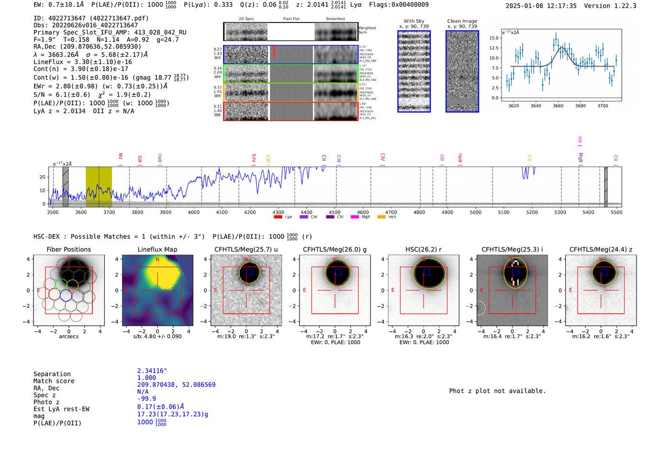Click the LineFlux = 3.30(±1.10)e-16 text
The image size is (670, 456).
coord(83,62)
